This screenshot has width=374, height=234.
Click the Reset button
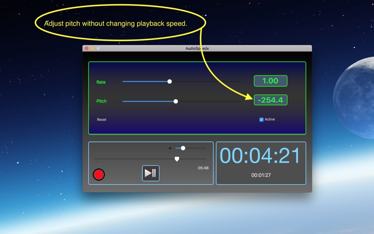[x=101, y=119]
